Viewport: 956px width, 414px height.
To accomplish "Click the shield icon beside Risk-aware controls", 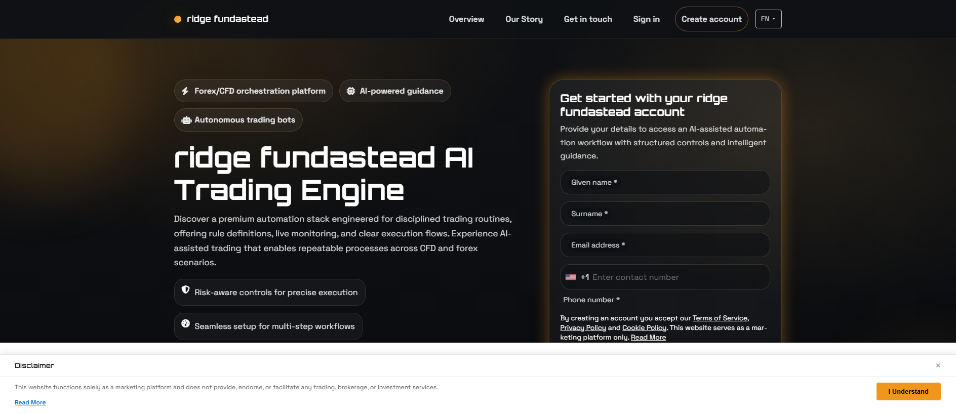I will tap(185, 289).
